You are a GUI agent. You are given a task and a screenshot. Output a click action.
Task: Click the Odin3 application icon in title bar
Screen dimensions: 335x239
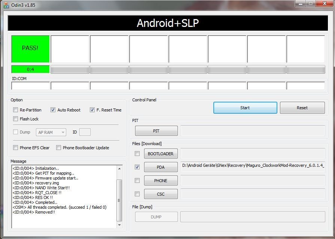tap(6, 5)
